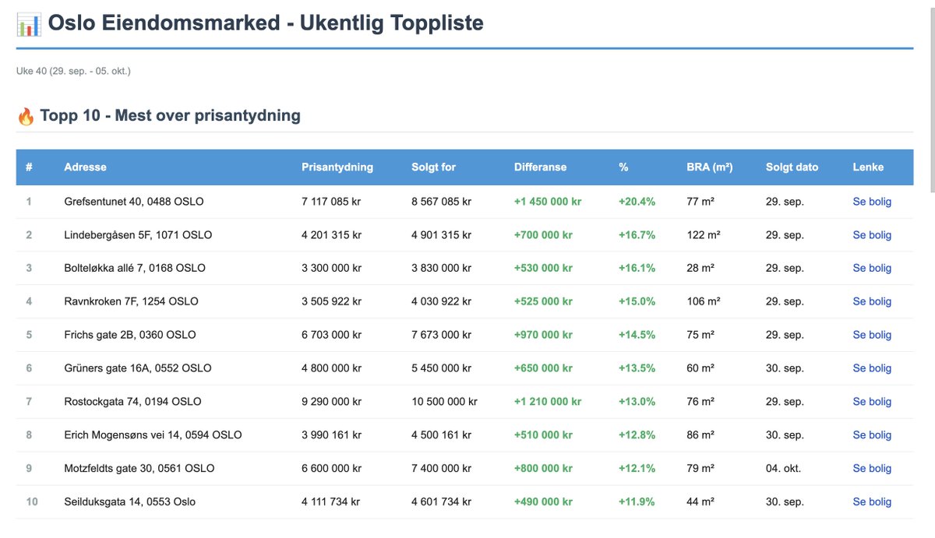Click the Lenke column header
Viewport: 935px width, 538px height.
point(868,167)
